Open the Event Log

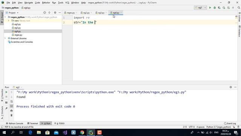pyautogui.click(x=230, y=124)
